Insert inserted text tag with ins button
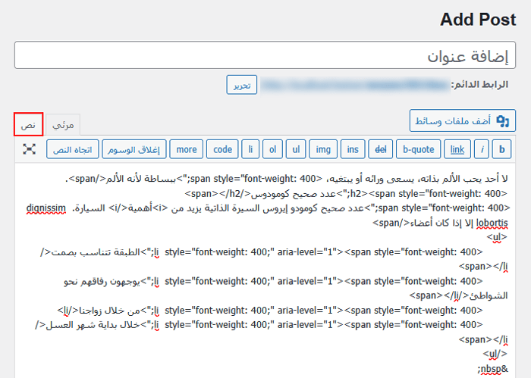The image size is (531, 378). [353, 149]
